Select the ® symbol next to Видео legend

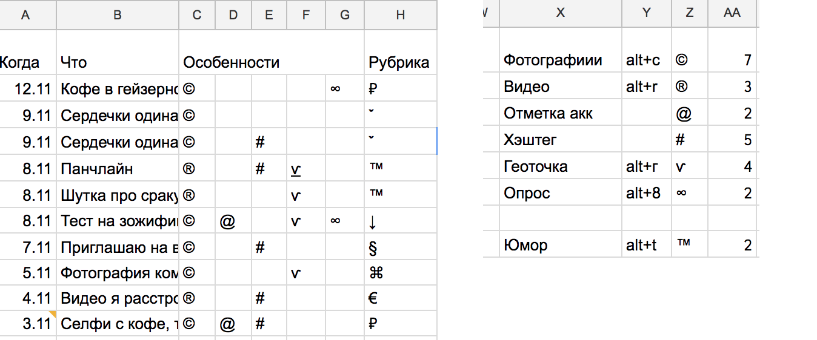681,87
